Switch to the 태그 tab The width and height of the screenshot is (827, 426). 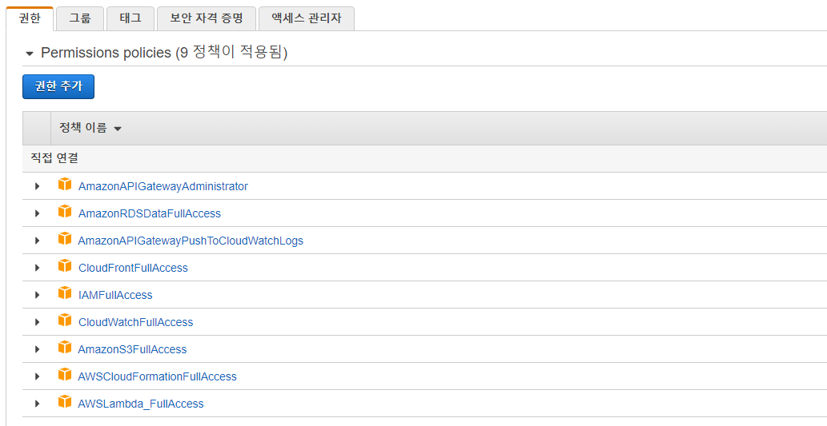130,18
